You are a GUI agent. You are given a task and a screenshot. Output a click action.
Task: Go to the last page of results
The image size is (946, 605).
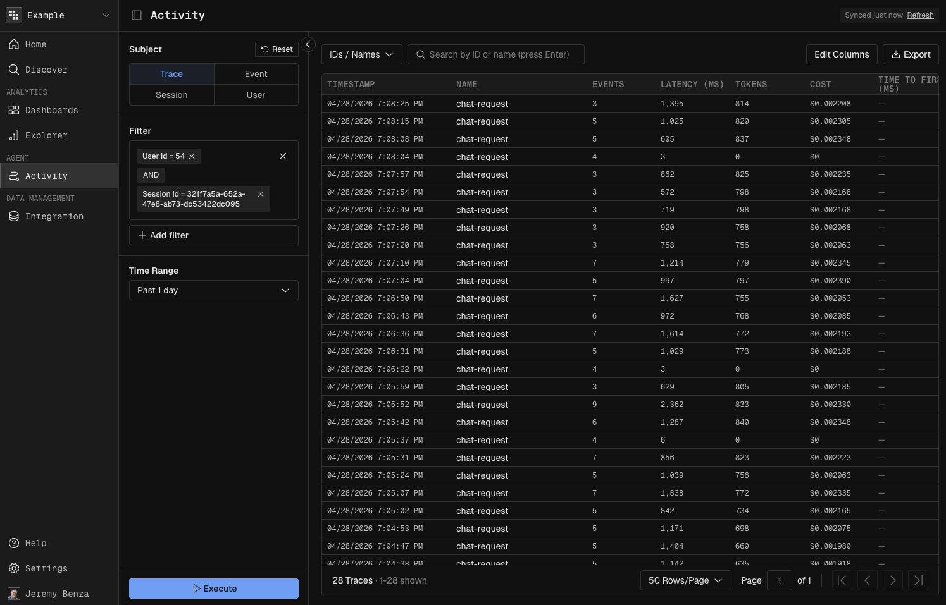point(918,580)
